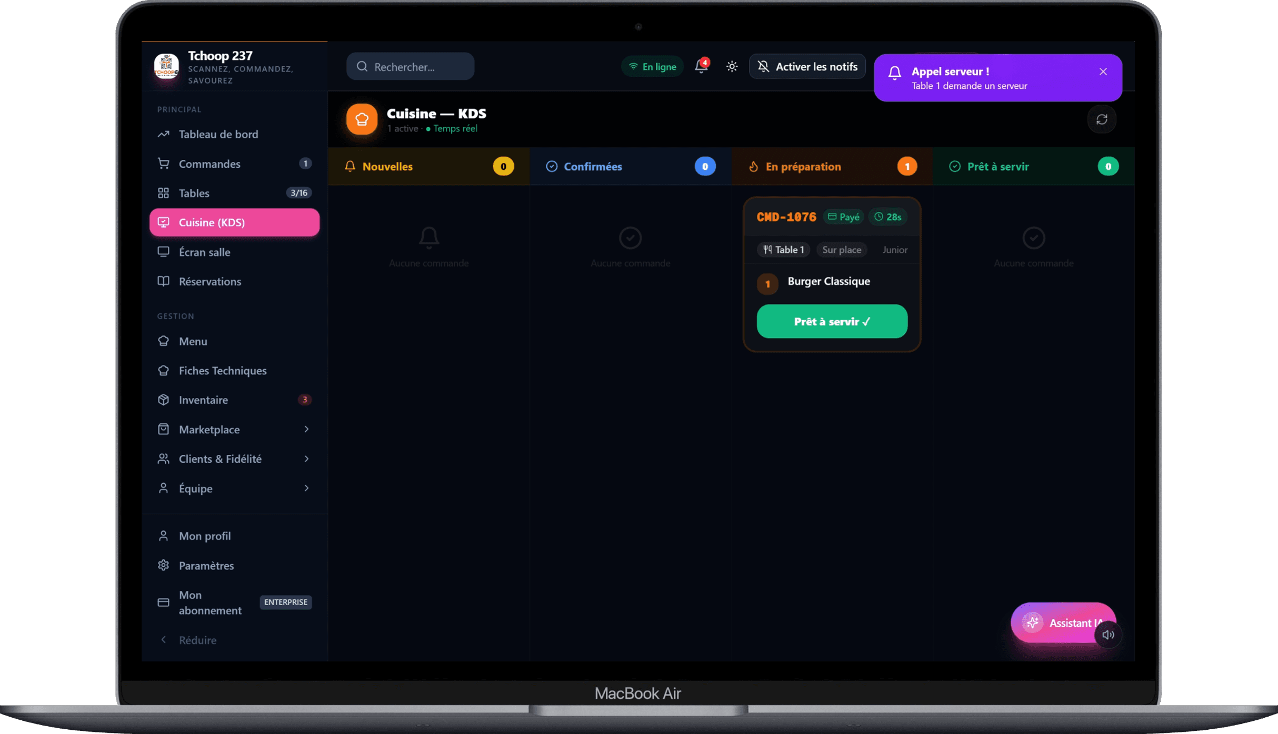Open the Menu management item
The image size is (1278, 734).
tap(234, 341)
